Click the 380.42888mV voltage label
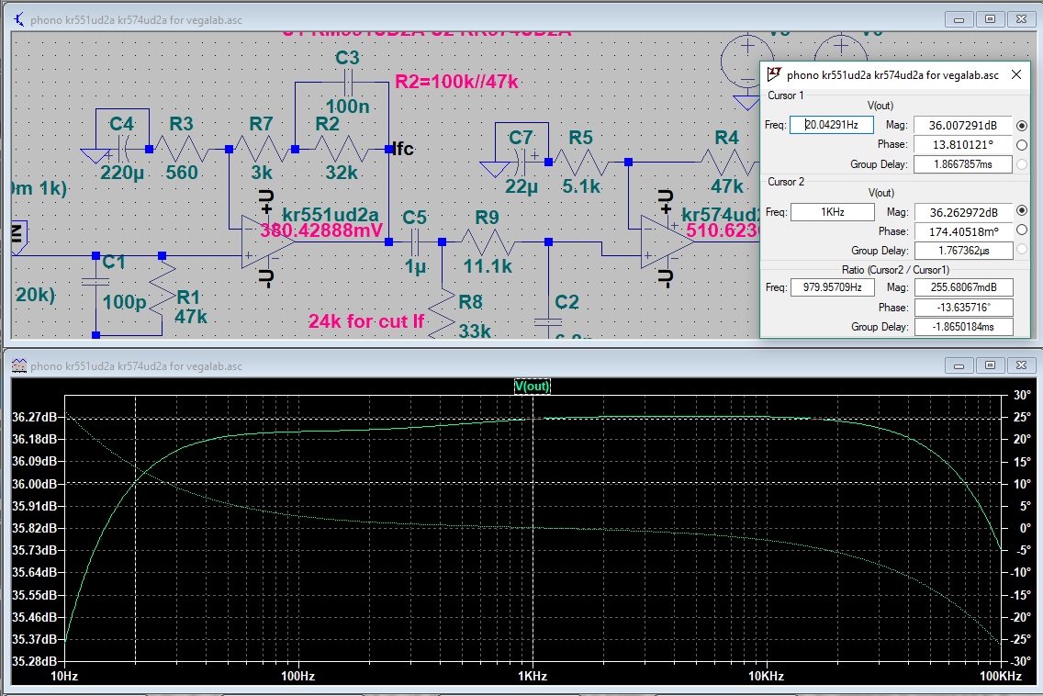The height and width of the screenshot is (696, 1043). [321, 230]
